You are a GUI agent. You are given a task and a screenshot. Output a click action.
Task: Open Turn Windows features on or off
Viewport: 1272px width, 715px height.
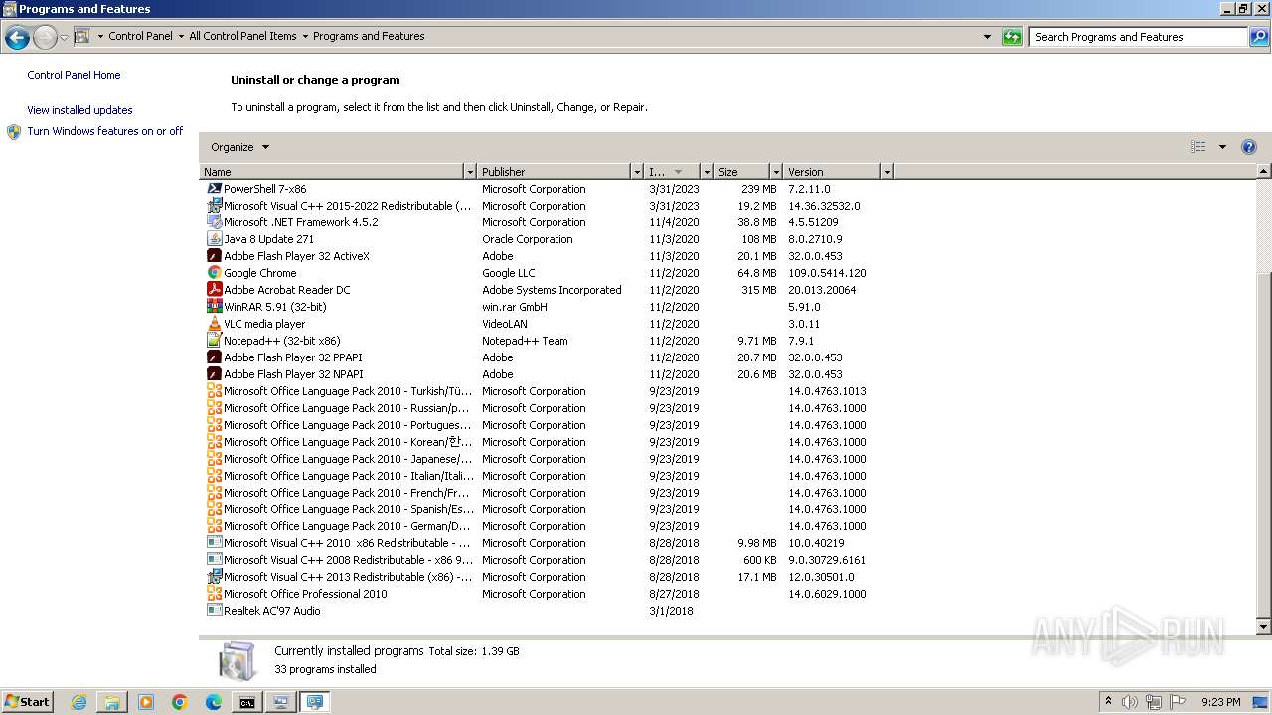point(105,131)
